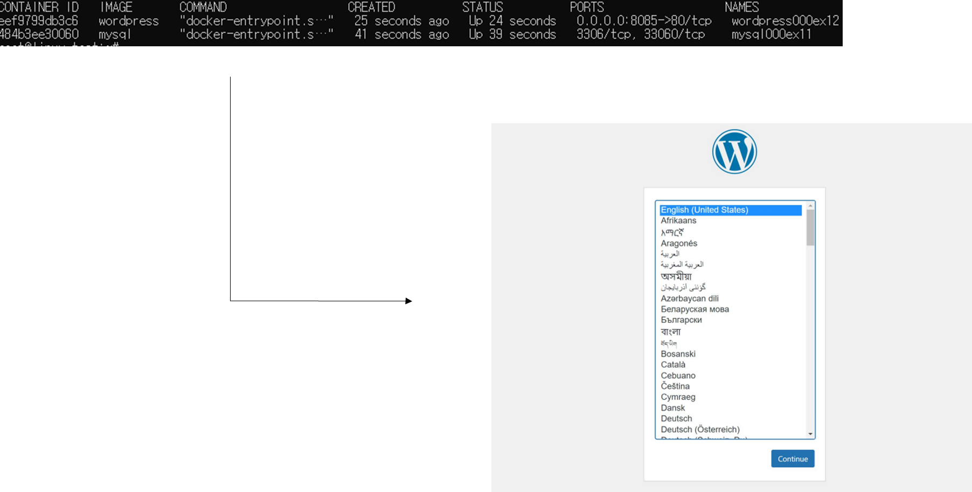
Task: Select Cebuano in the language list
Action: 678,375
